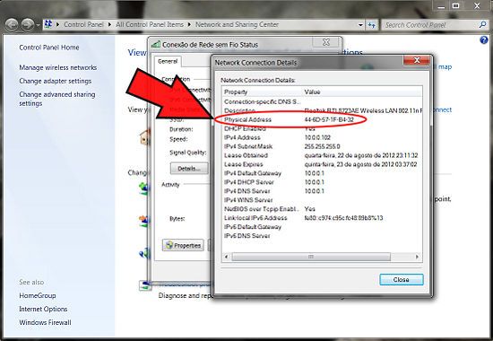
Task: Select the Connection-specific DNS S.. row
Action: tap(322, 102)
